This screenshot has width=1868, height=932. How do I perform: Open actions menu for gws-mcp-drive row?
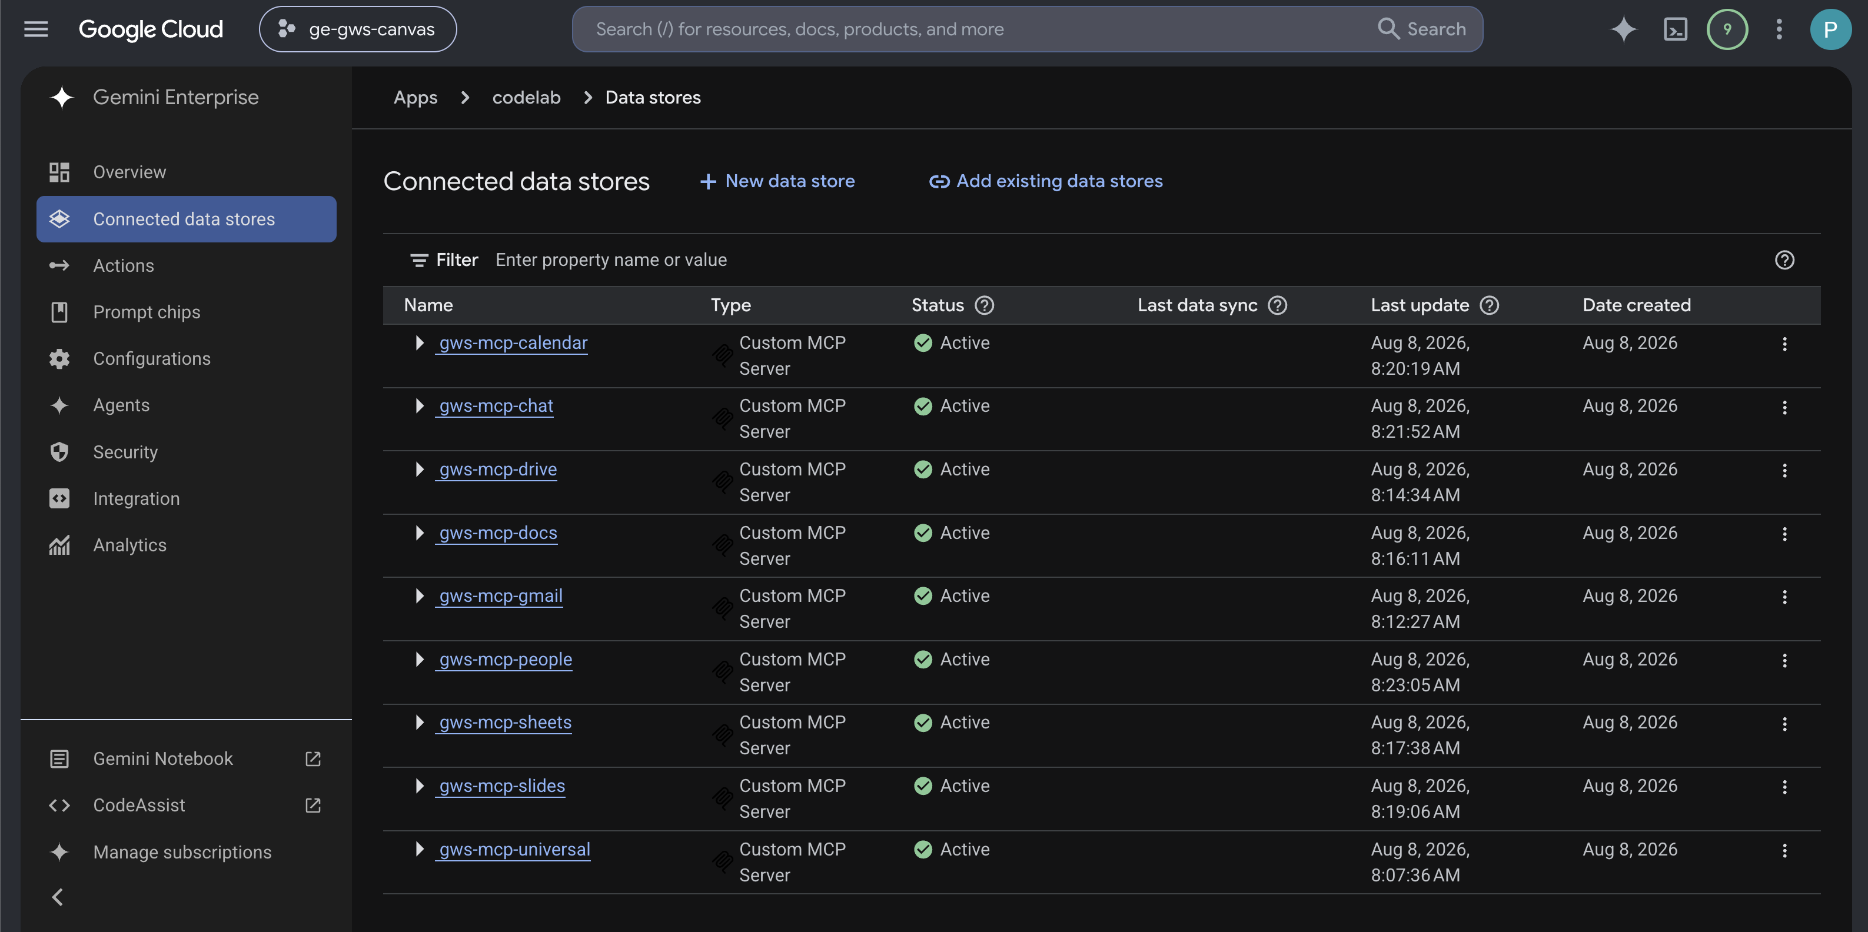pos(1784,471)
